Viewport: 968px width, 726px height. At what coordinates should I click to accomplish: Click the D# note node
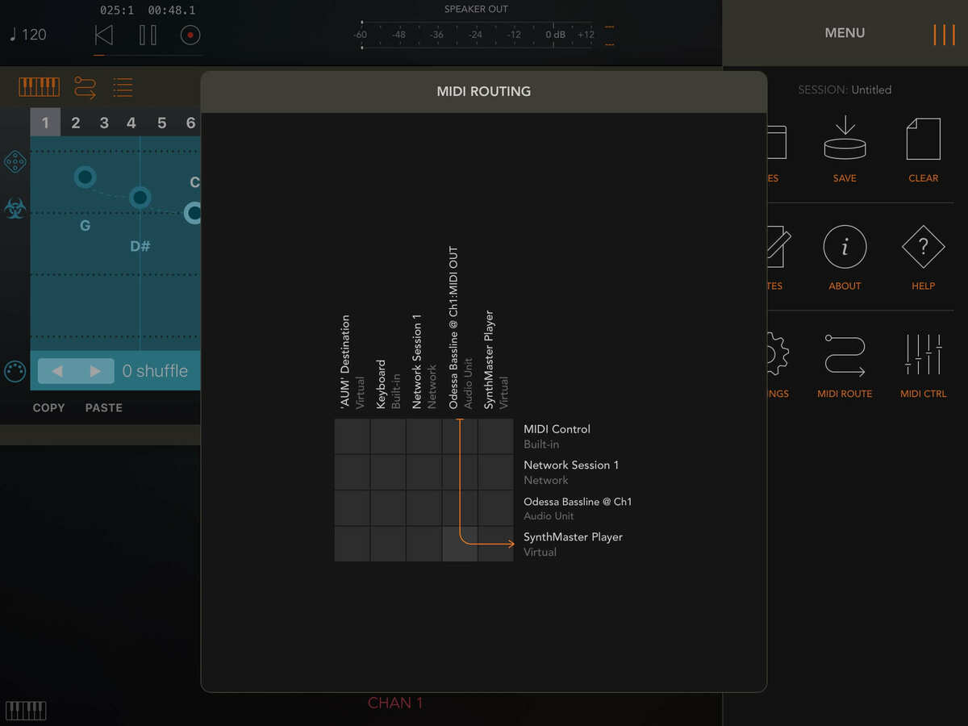click(x=140, y=198)
